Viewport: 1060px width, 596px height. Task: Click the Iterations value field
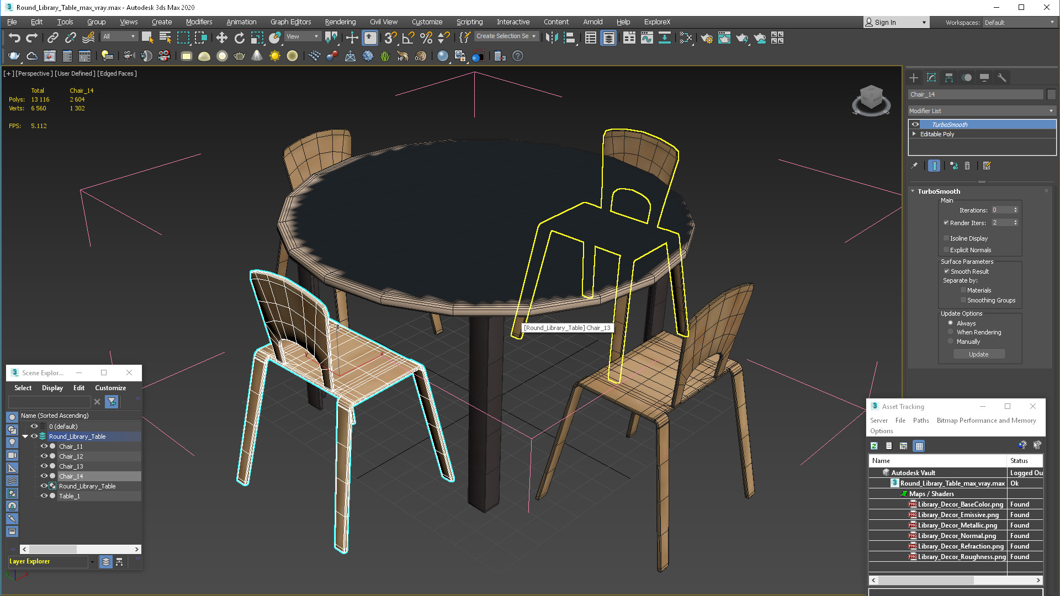point(1001,210)
